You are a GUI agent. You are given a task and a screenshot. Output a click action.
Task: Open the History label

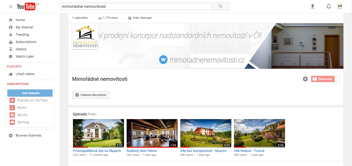(21, 49)
